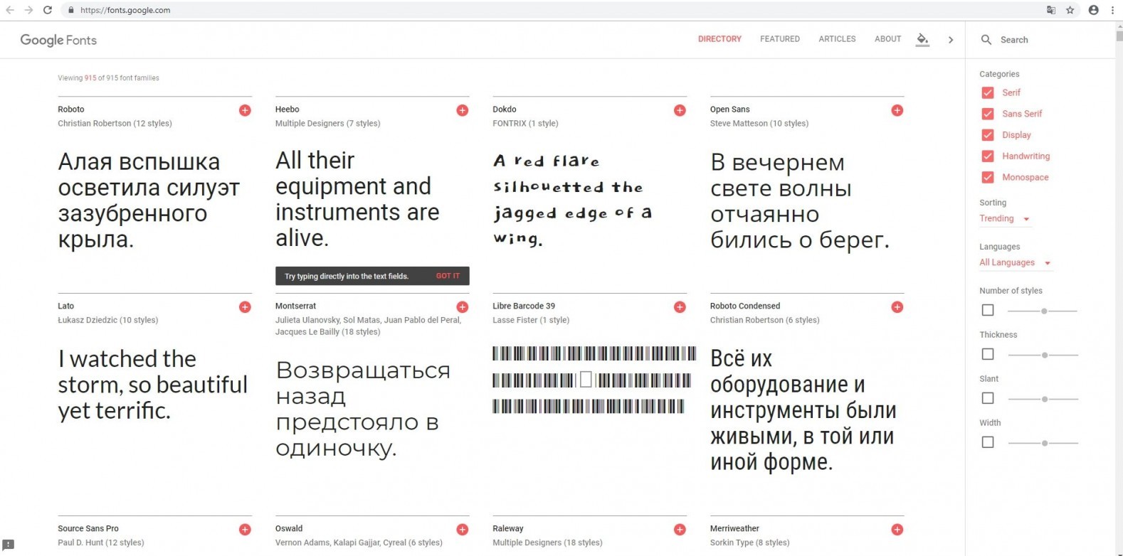
Task: Enable the Number of styles checkbox
Action: [988, 310]
